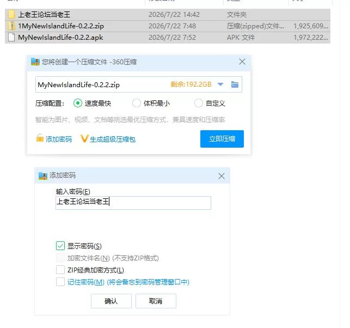
Task: Click the 压缩(zipped)文件 type cell
Action: pos(256,26)
